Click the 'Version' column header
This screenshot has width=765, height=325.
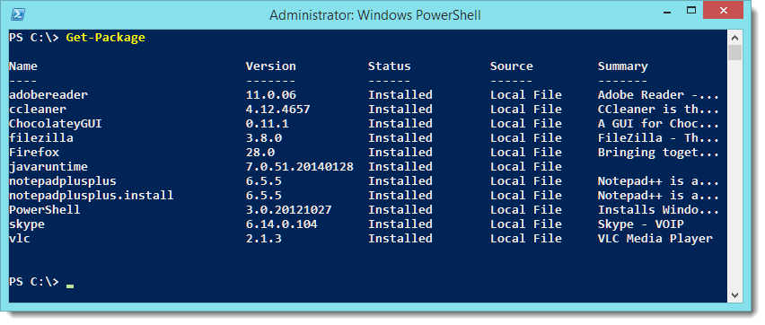click(271, 66)
